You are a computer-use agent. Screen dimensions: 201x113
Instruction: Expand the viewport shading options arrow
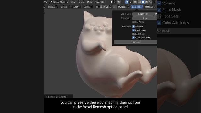pos(154,2)
